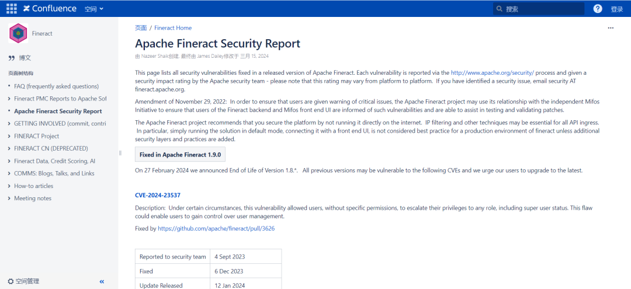This screenshot has width=631, height=289.
Task: Click the 页面 breadcrumb link
Action: (141, 28)
